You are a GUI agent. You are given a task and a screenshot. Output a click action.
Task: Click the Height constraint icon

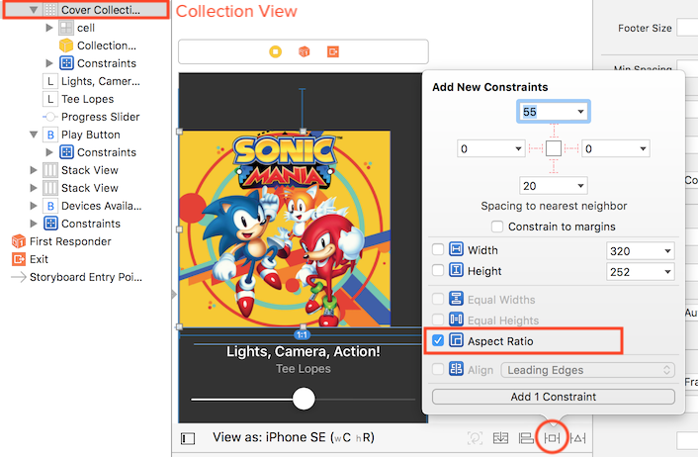click(x=456, y=270)
